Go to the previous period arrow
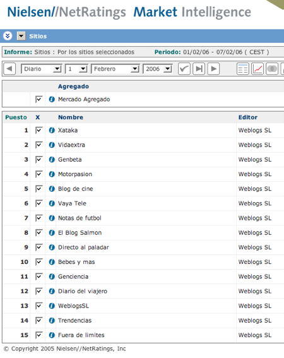The image size is (284, 358). pyautogui.click(x=9, y=69)
